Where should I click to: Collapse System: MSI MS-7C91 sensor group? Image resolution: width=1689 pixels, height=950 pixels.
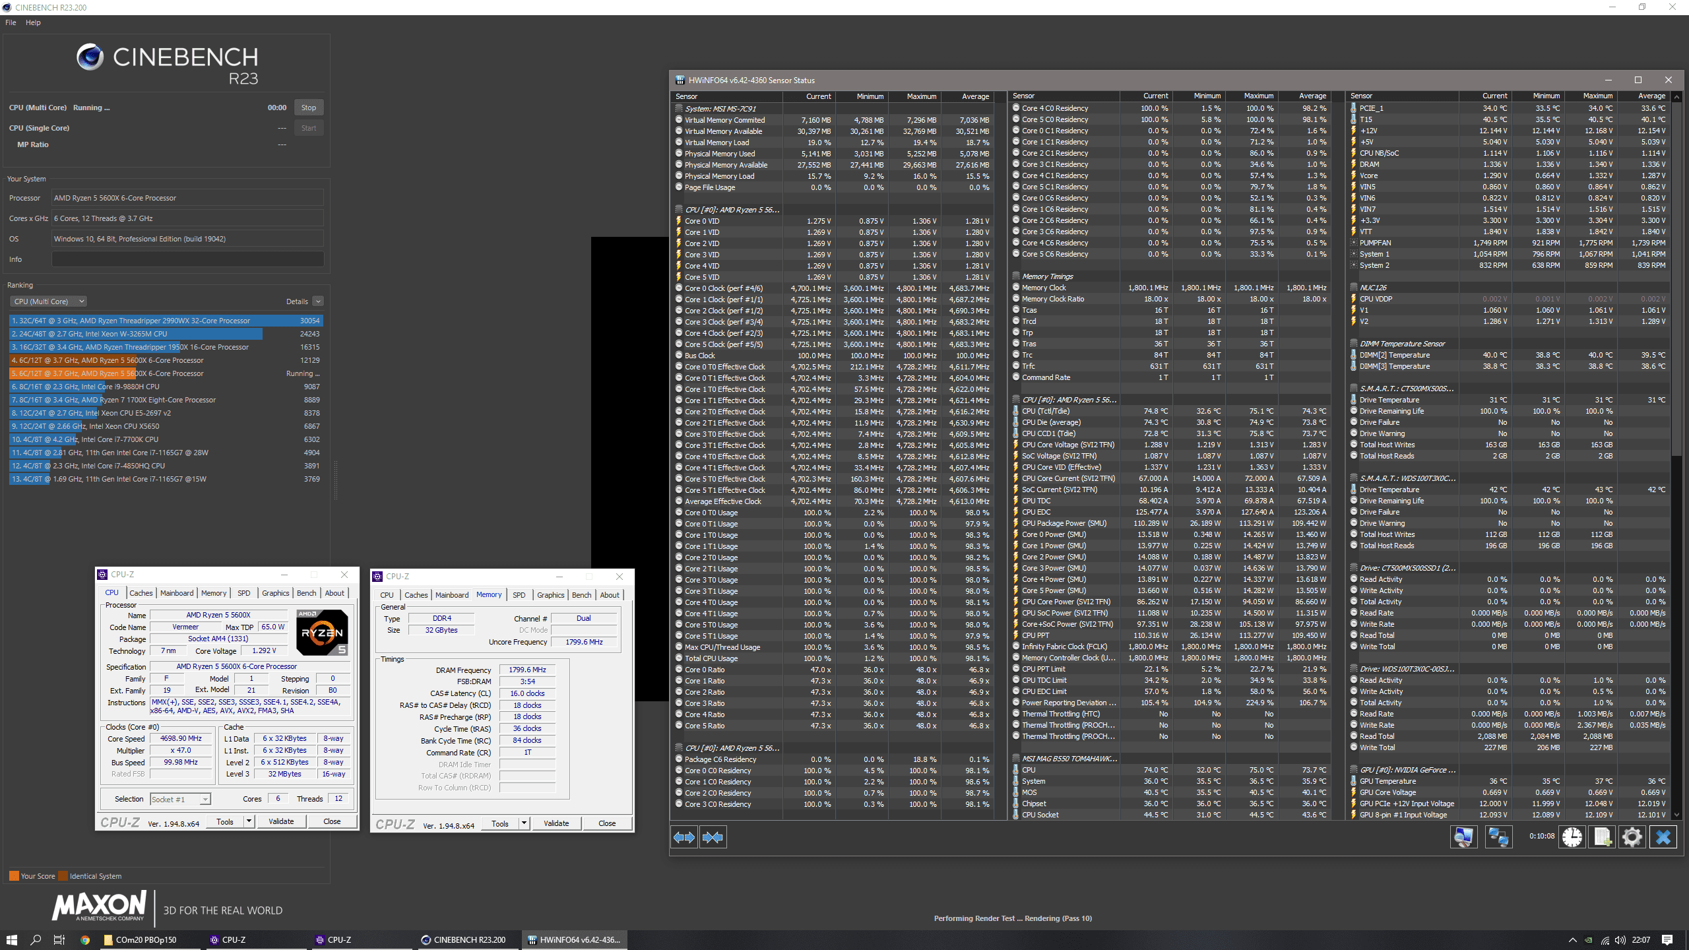(x=679, y=109)
